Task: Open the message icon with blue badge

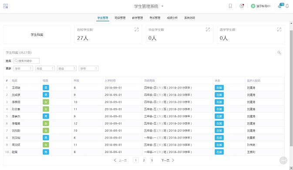Action: (x=281, y=6)
